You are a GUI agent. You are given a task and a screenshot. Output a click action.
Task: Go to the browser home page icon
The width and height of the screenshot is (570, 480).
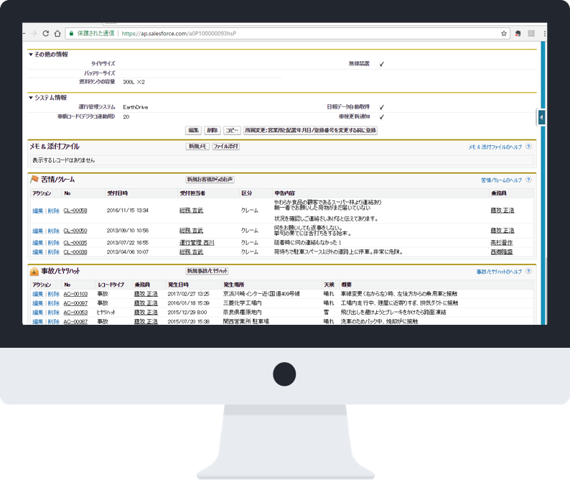(57, 34)
